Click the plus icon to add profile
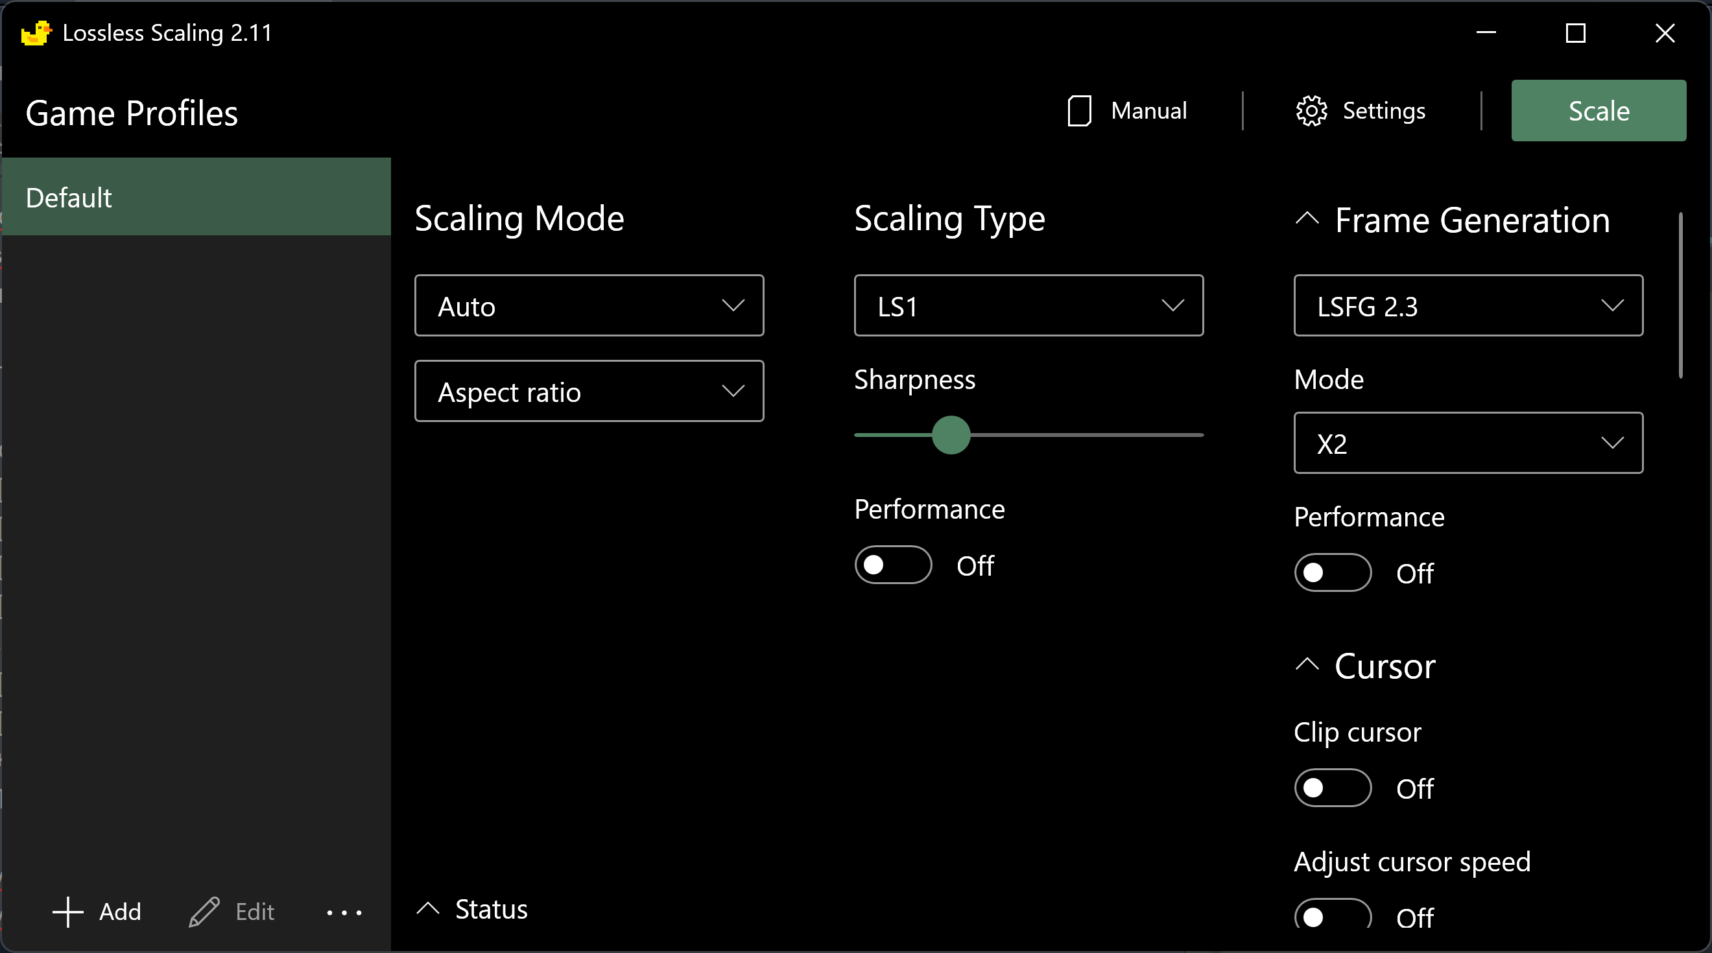 point(68,911)
